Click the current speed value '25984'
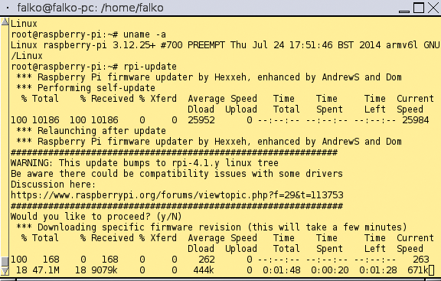 tap(416, 120)
